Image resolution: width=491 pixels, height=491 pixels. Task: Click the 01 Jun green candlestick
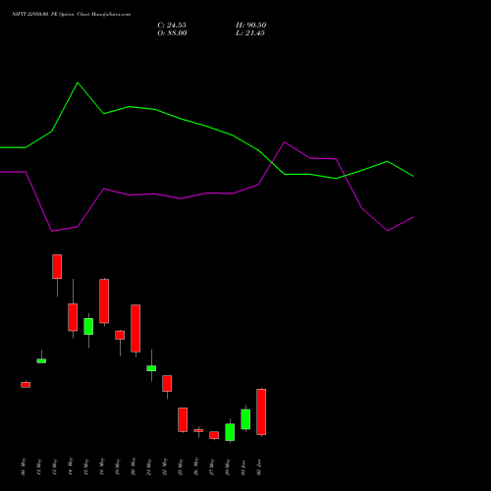pos(245,419)
